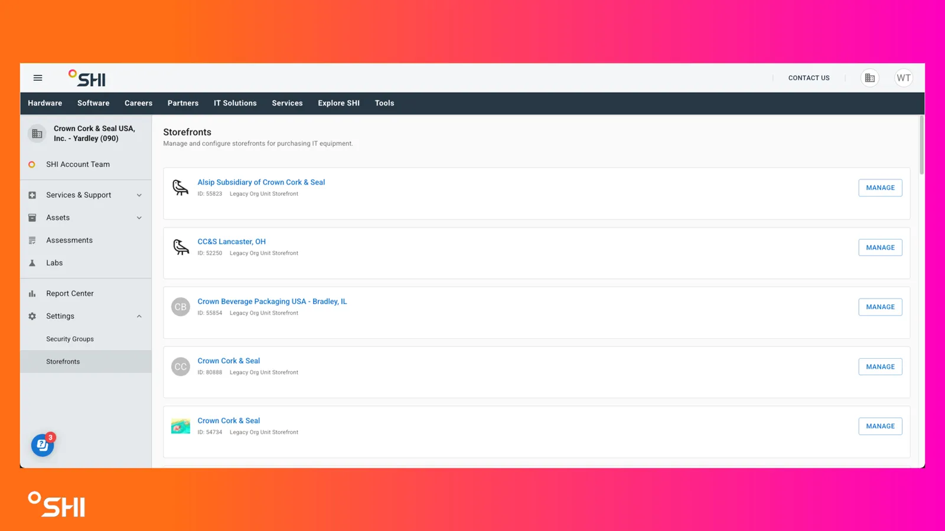Click the Services & Support plus icon
The image size is (945, 531).
[32, 195]
